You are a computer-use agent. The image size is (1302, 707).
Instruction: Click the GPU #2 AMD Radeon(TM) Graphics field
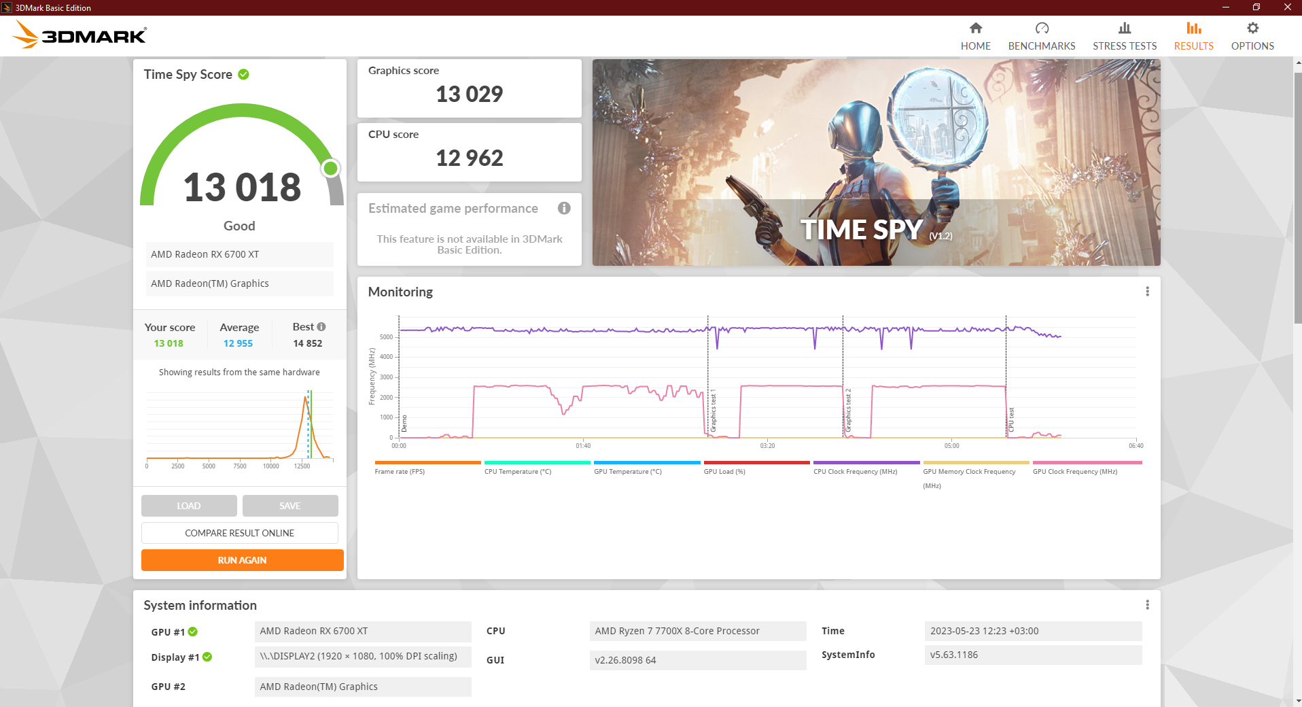click(x=363, y=687)
